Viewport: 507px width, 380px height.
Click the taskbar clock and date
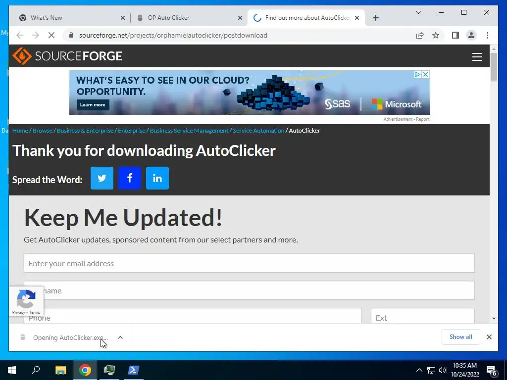point(464,370)
